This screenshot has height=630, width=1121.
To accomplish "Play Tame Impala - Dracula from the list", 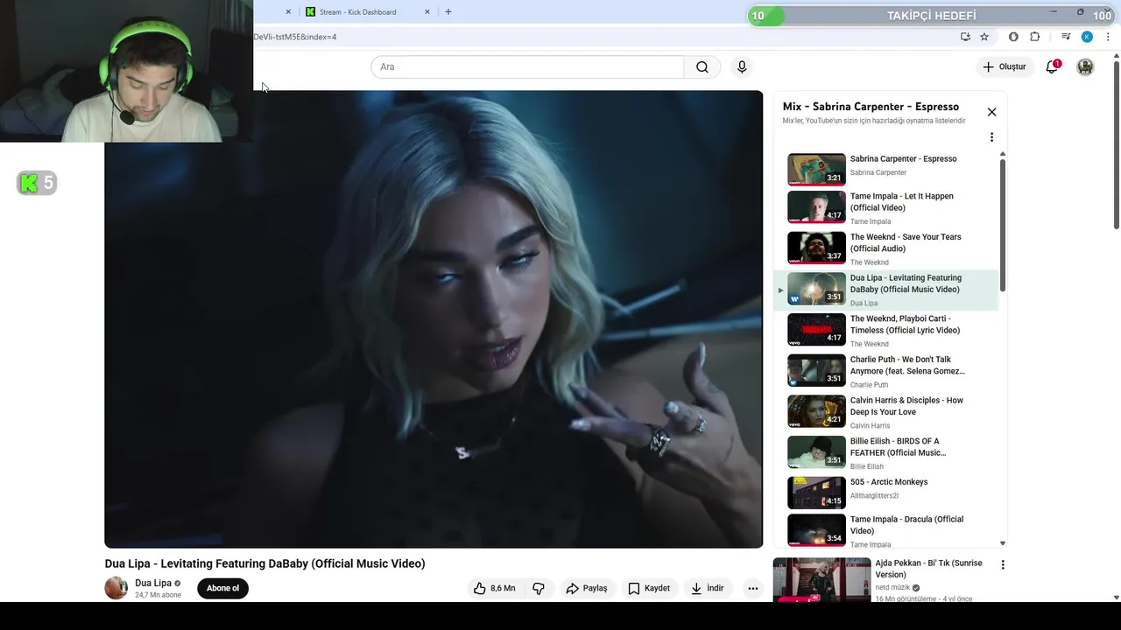I will [x=886, y=530].
